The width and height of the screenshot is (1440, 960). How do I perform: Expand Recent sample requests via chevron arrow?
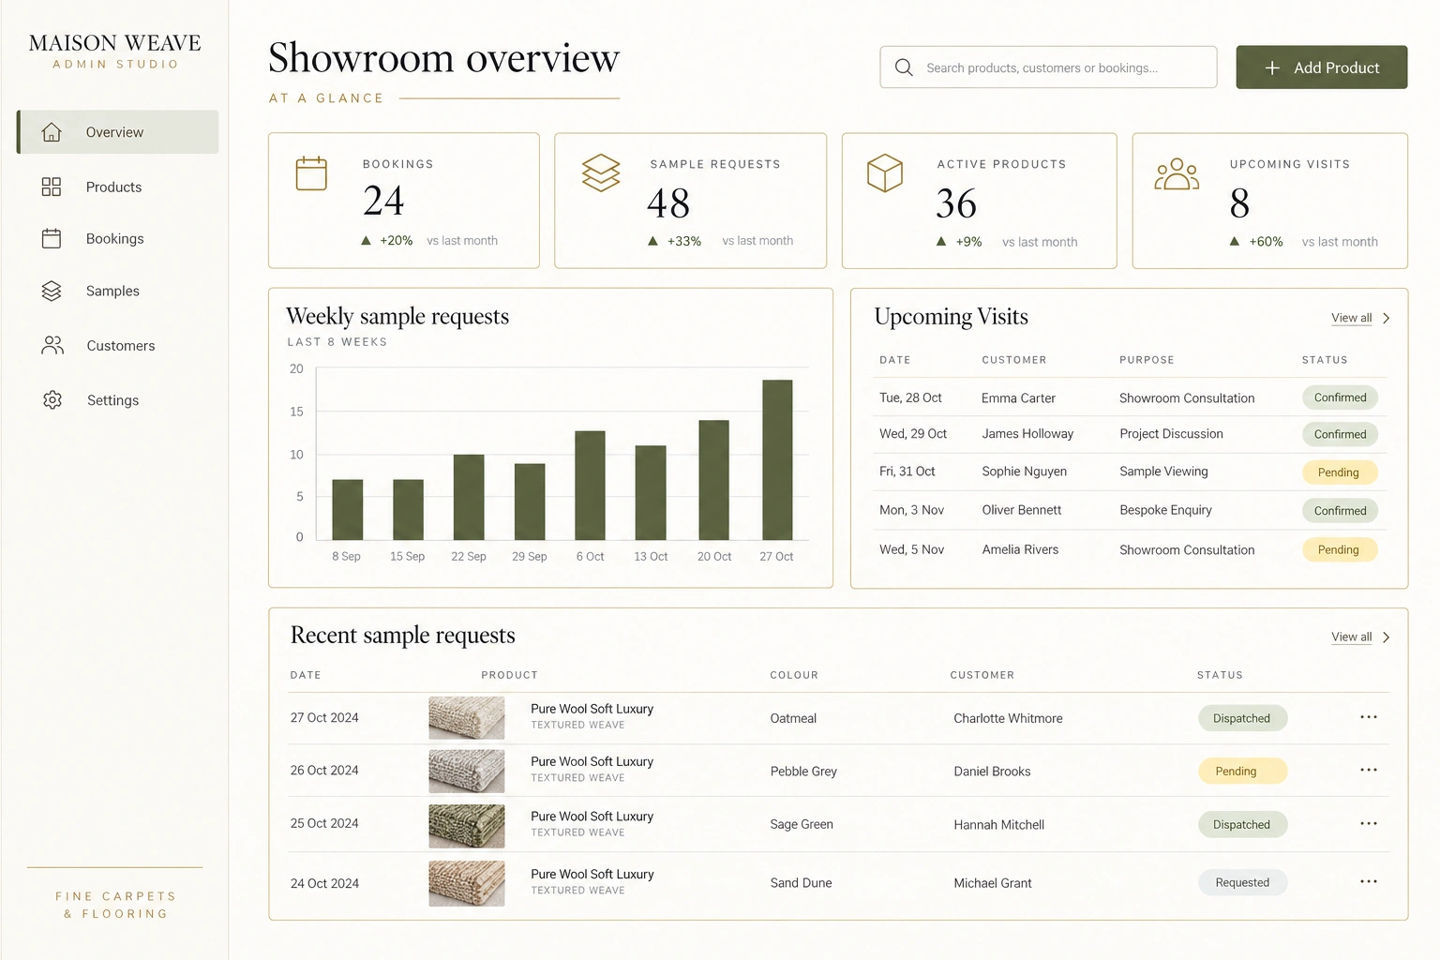point(1387,637)
